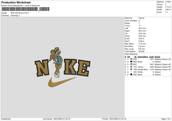Click the Lola bunny figure in the design
The width and height of the screenshot is (172, 121).
tap(56, 62)
